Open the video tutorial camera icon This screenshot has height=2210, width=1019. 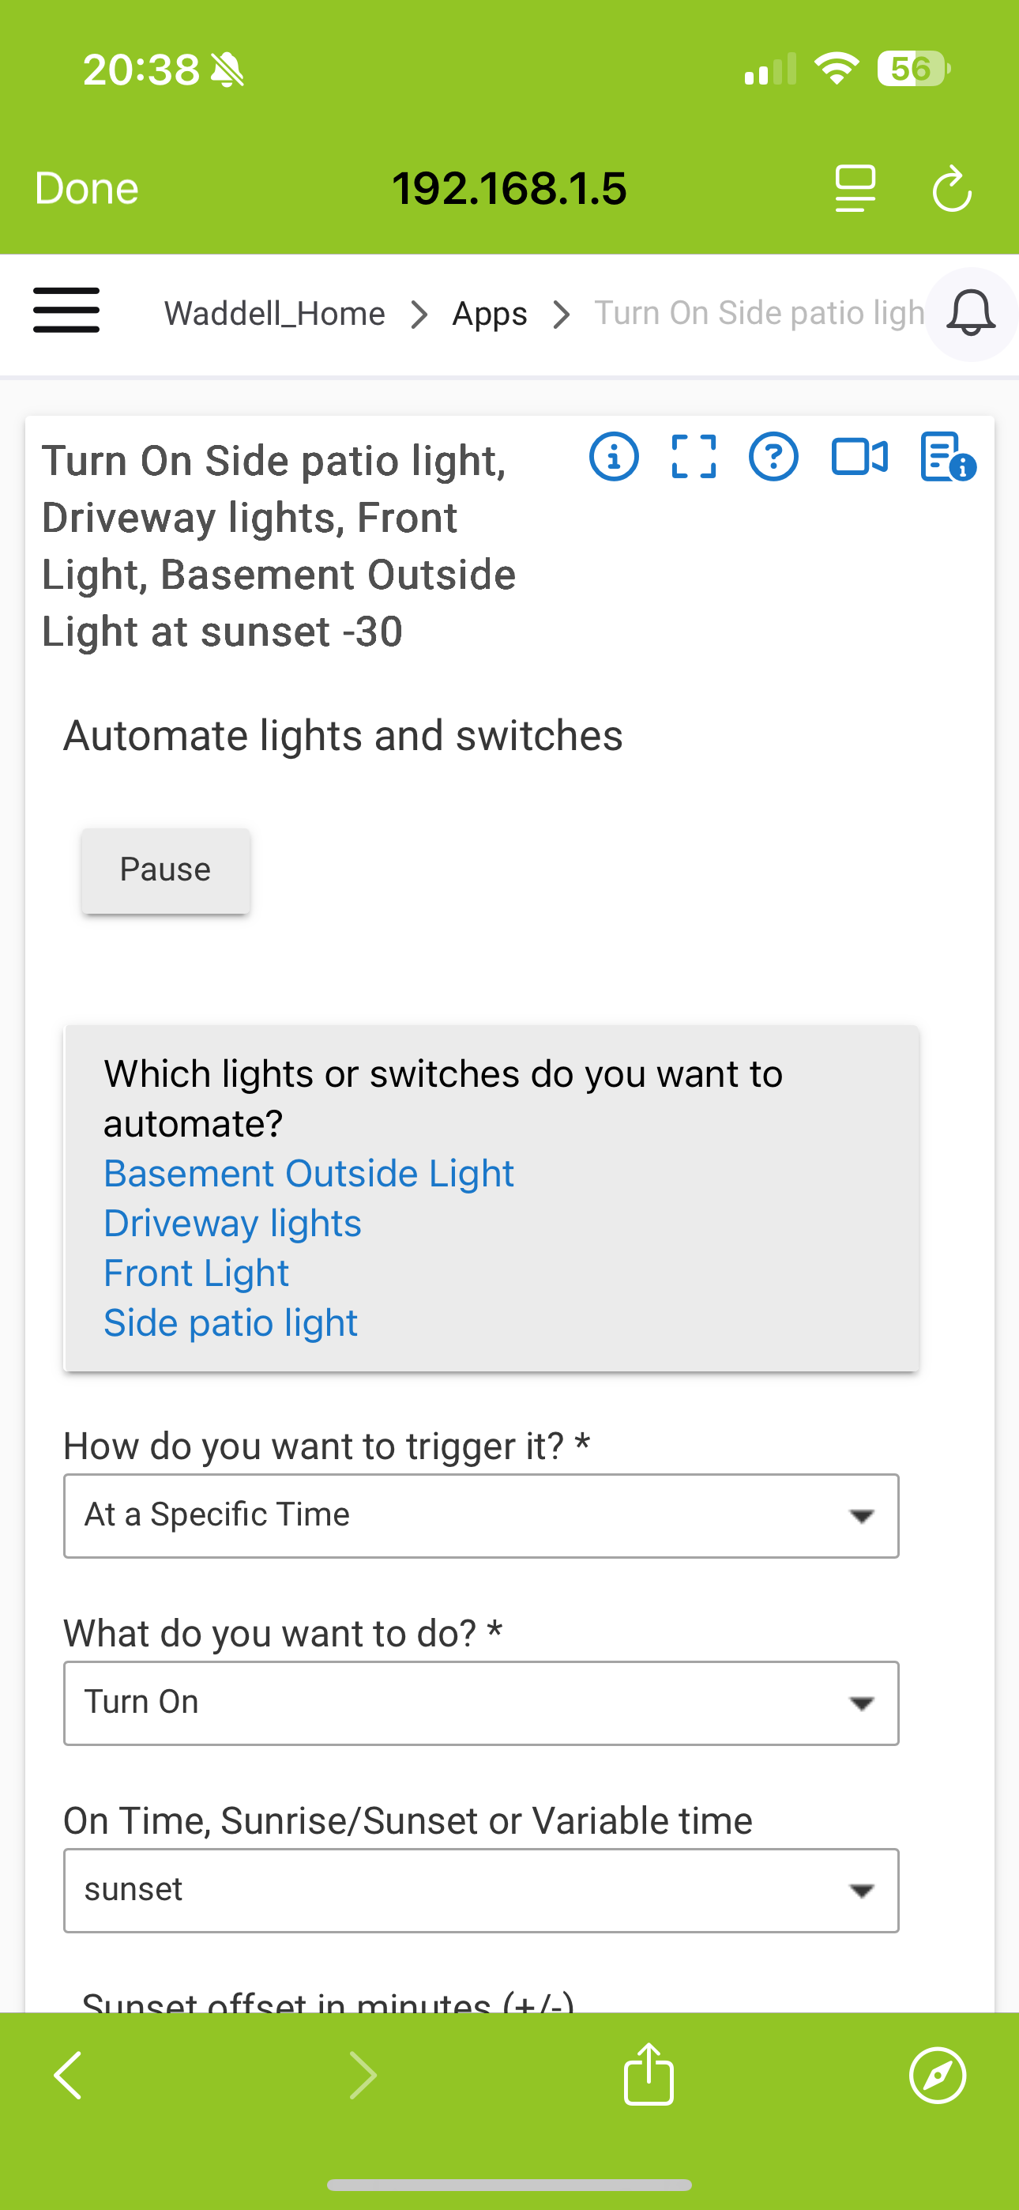[859, 456]
